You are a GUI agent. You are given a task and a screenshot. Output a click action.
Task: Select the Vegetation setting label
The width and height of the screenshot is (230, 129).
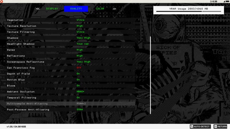[15, 20]
